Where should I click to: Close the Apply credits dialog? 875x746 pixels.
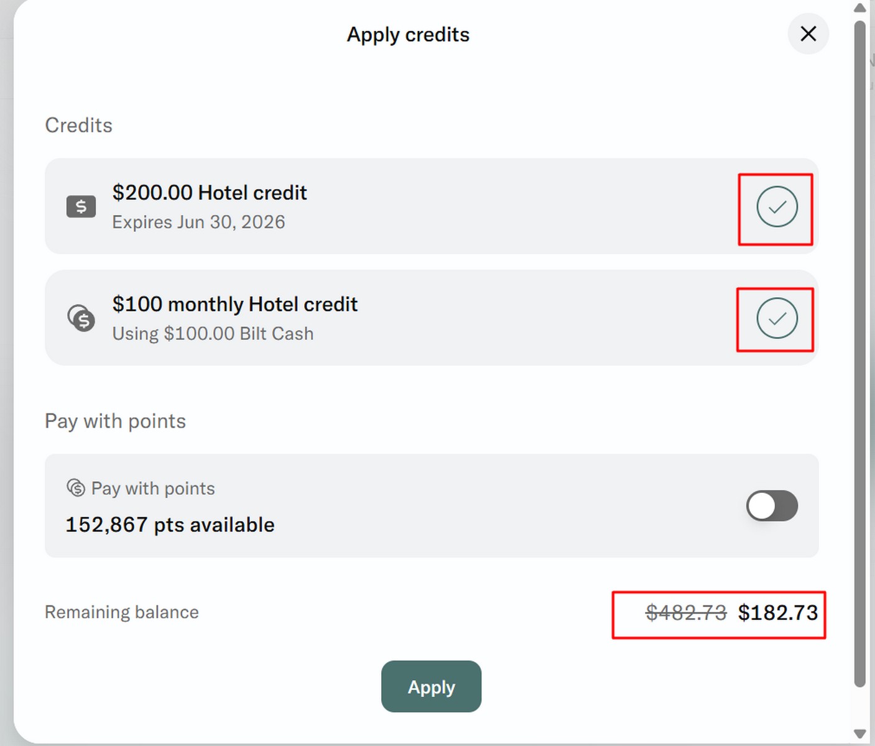click(808, 34)
